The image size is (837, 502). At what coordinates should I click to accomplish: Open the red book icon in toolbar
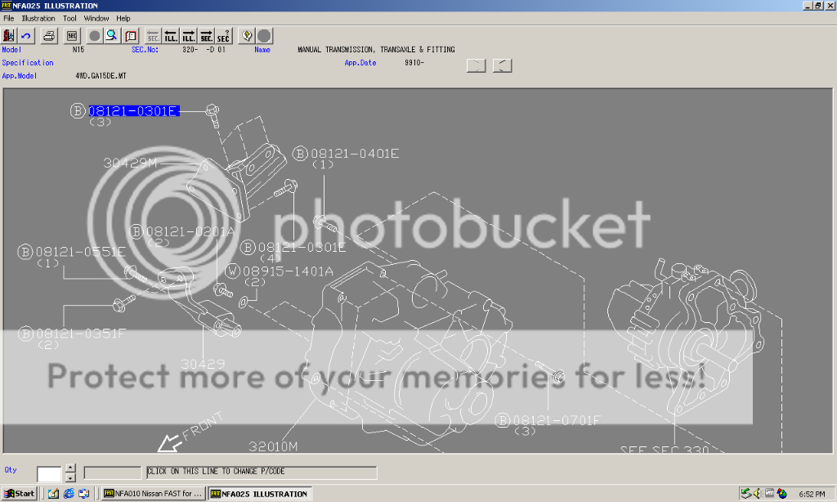point(131,36)
